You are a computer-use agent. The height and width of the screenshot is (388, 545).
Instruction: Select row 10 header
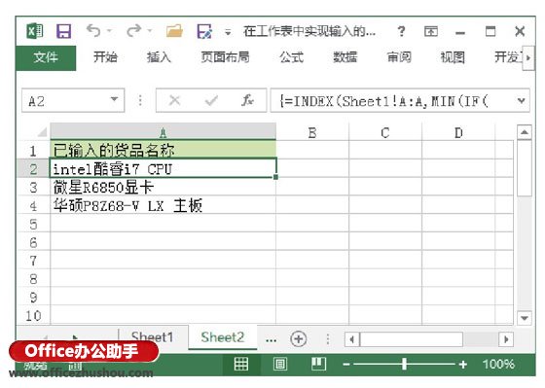33,315
